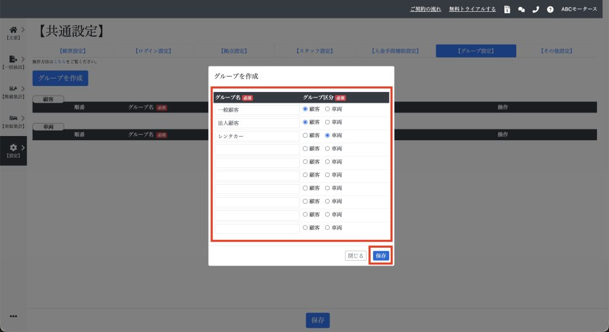The image size is (609, 332).
Task: Select 車両 radio for 一般顧客 row
Action: coord(328,109)
